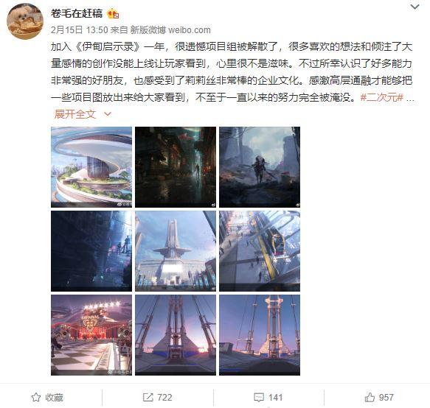Screen dimensions: 430x408
Task: Open the dark rainy neon street thumbnail
Action: point(176,167)
